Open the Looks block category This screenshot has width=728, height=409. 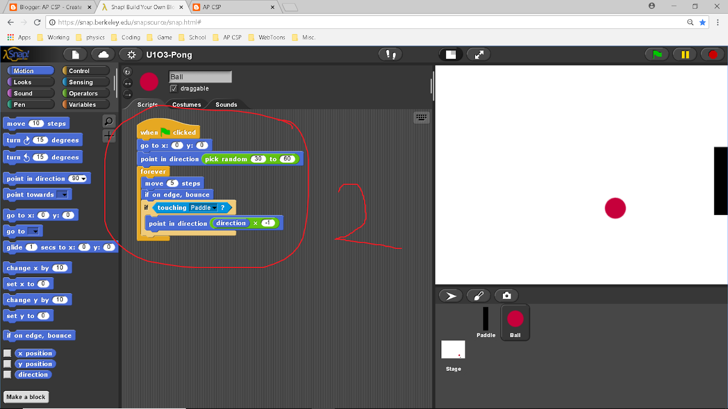pos(31,82)
